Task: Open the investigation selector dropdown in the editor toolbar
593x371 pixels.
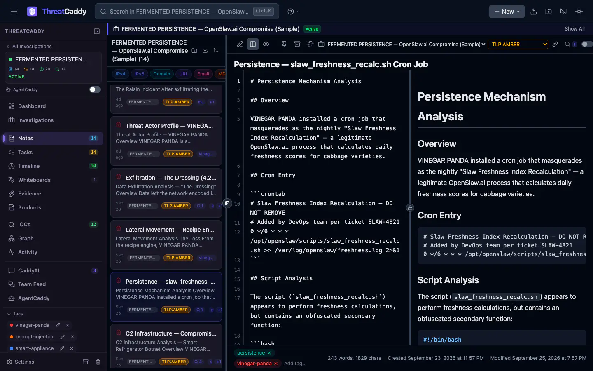Action: [x=402, y=44]
